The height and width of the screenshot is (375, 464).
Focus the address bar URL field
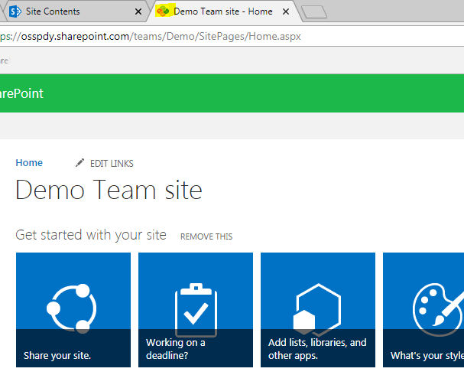[232, 36]
